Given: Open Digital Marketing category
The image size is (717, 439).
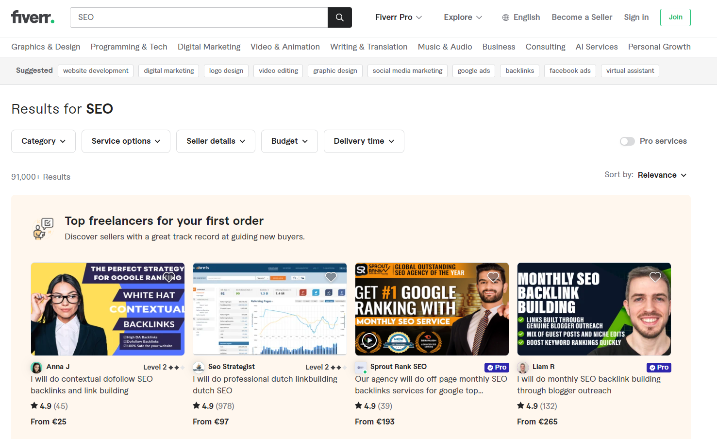Looking at the screenshot, I should 209,47.
